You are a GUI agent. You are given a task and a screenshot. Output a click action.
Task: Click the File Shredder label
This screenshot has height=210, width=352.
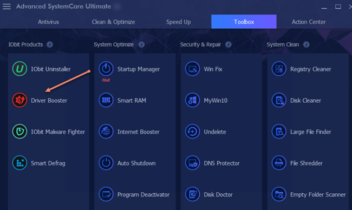306,163
